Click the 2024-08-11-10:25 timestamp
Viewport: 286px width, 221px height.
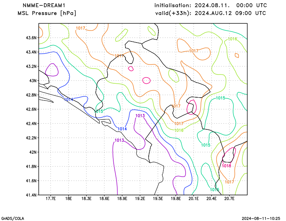point(261,218)
